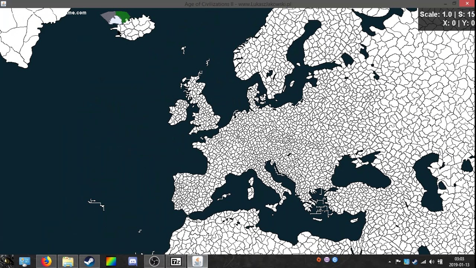The height and width of the screenshot is (268, 476).
Task: Select the green province in Iceland
Action: pyautogui.click(x=123, y=16)
